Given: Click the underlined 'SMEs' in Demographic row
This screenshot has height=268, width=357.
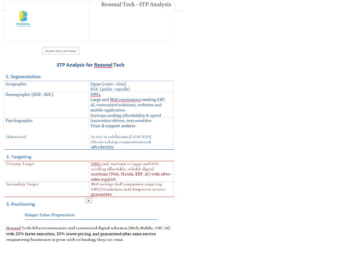Looking at the screenshot, I should pos(95,94).
